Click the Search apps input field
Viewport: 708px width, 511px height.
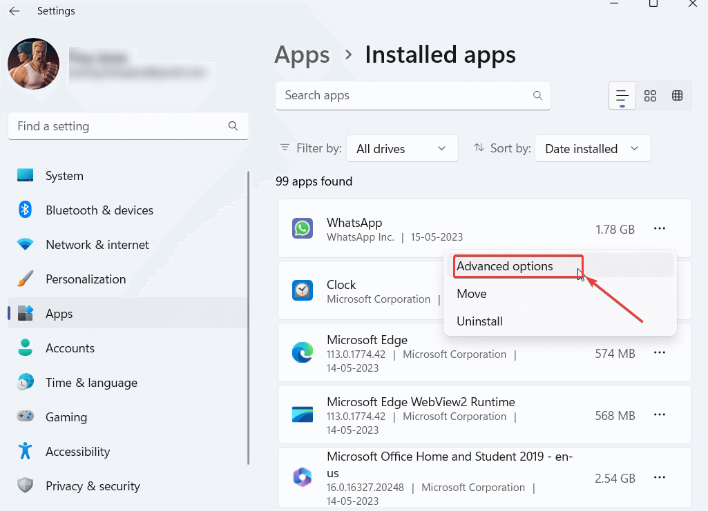point(413,96)
